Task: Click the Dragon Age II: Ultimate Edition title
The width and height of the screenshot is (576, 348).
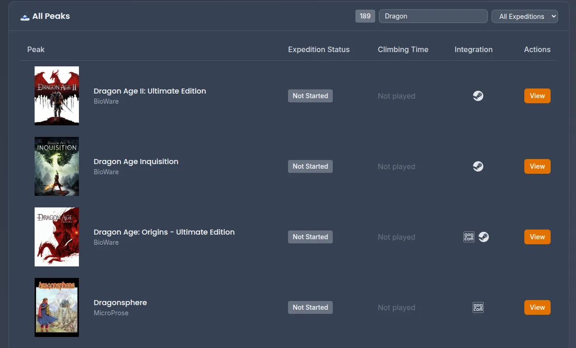Action: 150,91
